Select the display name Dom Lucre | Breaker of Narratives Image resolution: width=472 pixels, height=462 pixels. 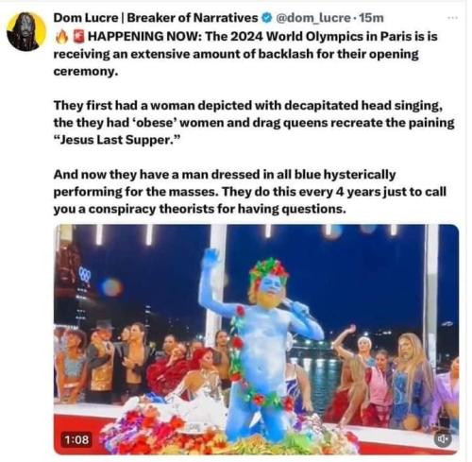(156, 18)
